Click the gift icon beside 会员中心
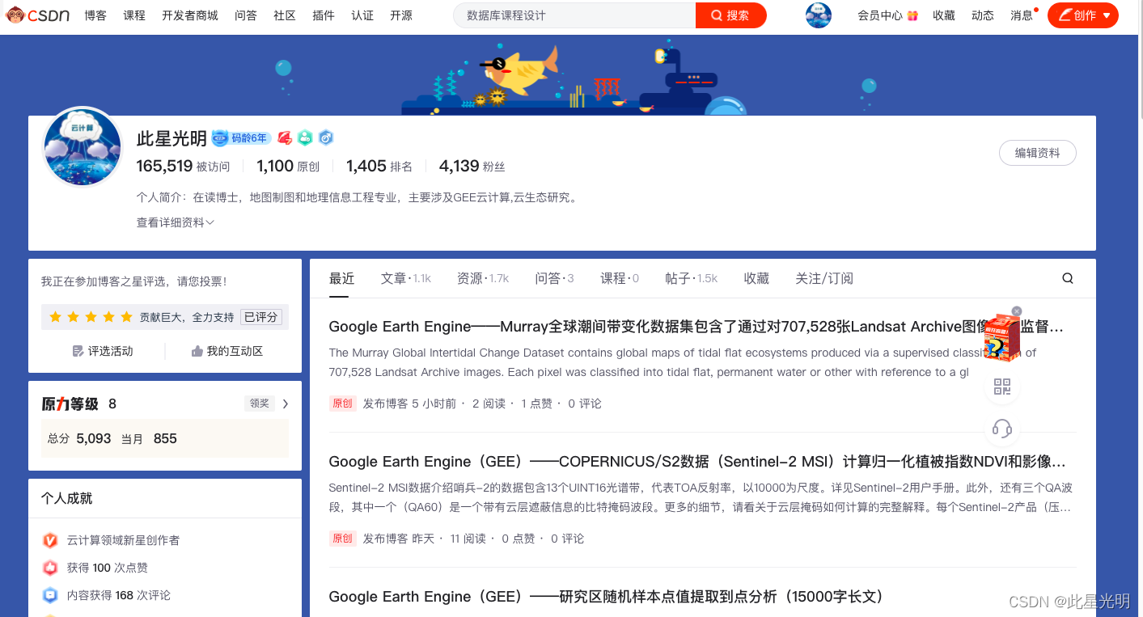 pos(912,15)
